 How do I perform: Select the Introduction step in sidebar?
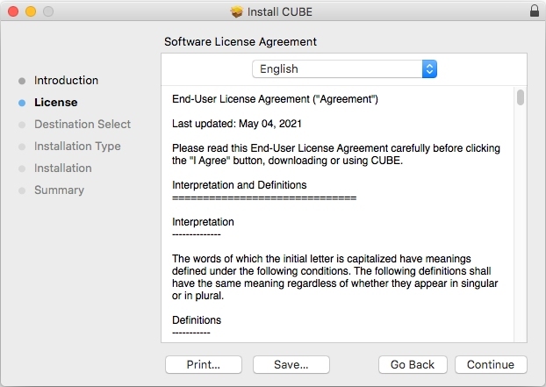(66, 80)
